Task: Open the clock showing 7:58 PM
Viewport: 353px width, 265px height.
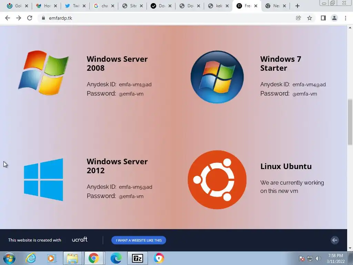Action: (335, 258)
